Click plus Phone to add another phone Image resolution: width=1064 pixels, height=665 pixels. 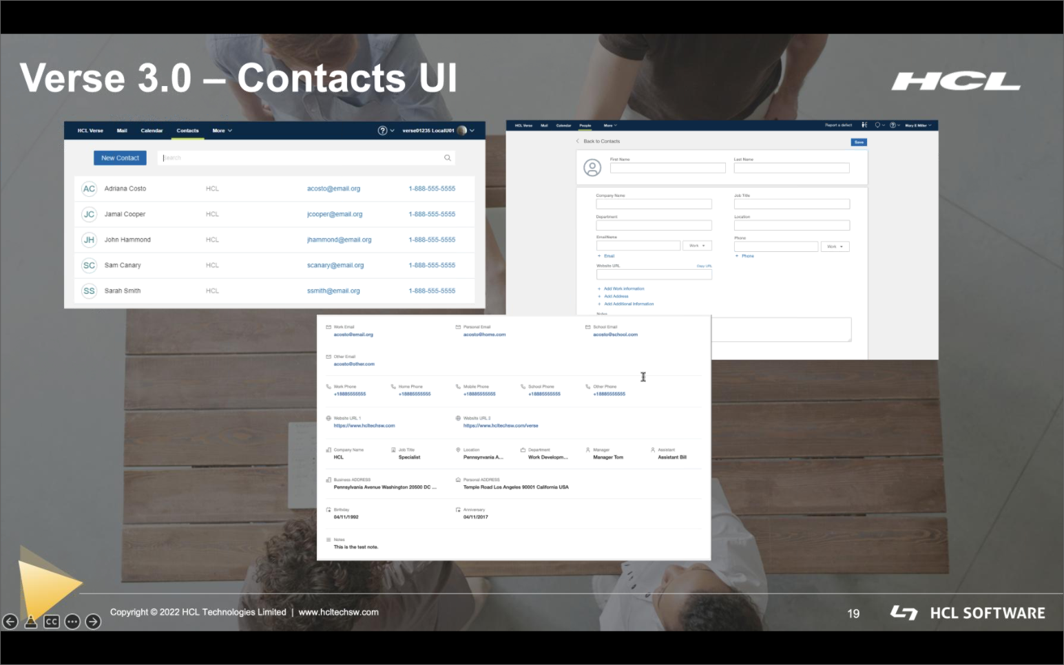point(744,256)
